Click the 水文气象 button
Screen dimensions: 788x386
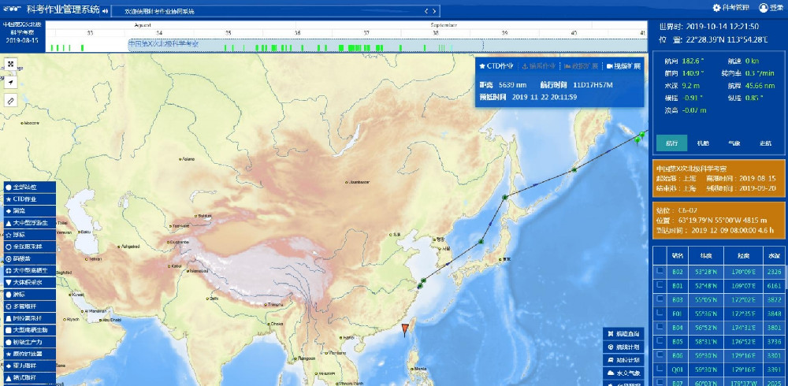point(624,373)
